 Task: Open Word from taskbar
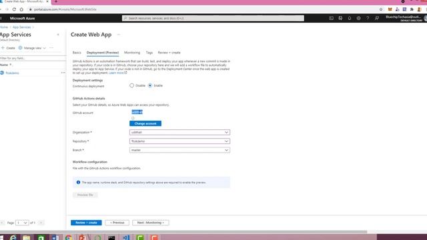(55, 237)
